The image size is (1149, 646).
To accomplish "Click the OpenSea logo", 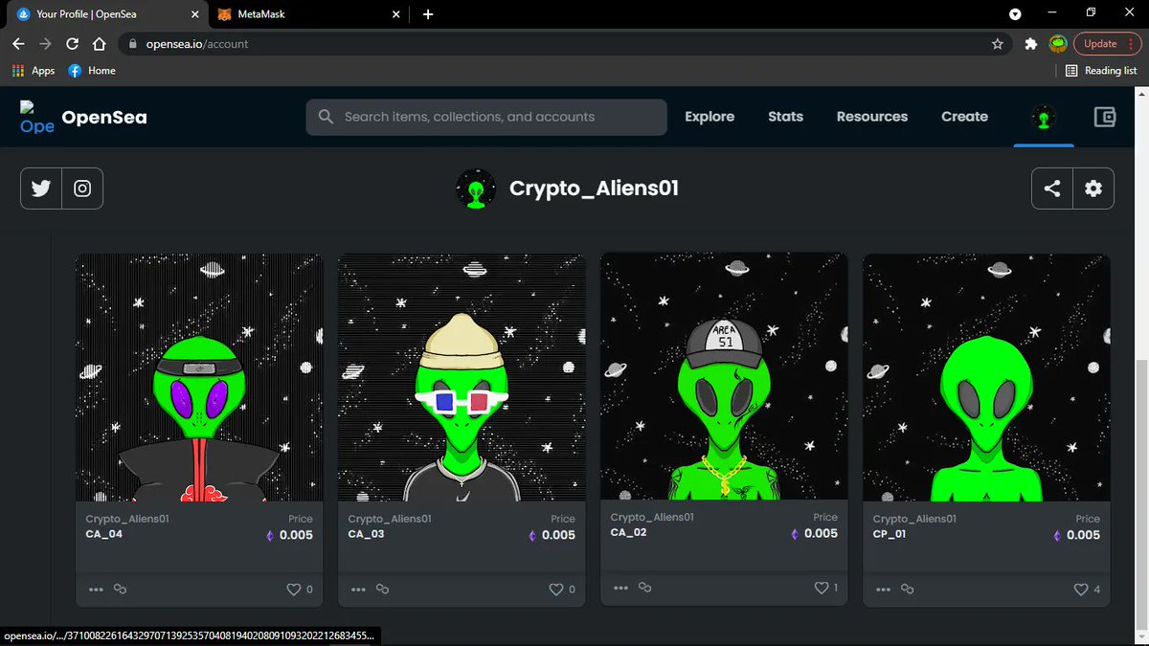I will [x=83, y=117].
